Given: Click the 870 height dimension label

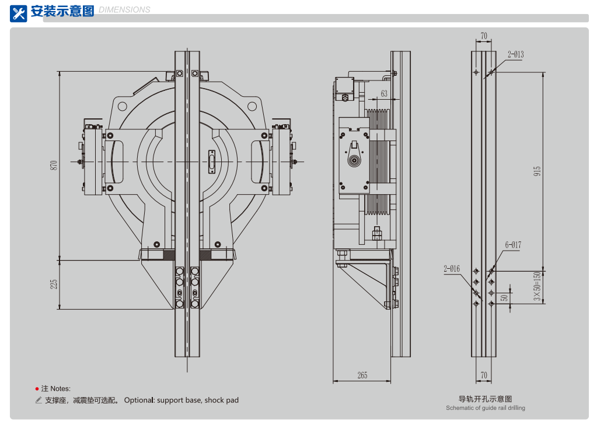Looking at the screenshot, I should (54, 165).
